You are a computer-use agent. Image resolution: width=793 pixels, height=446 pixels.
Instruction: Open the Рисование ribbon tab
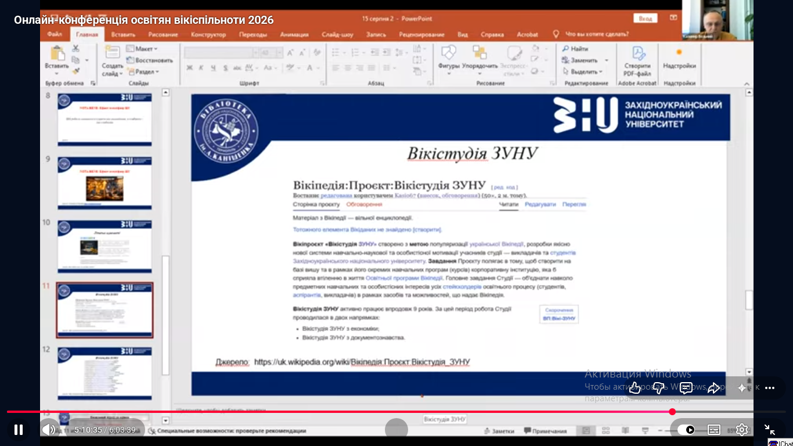click(163, 34)
